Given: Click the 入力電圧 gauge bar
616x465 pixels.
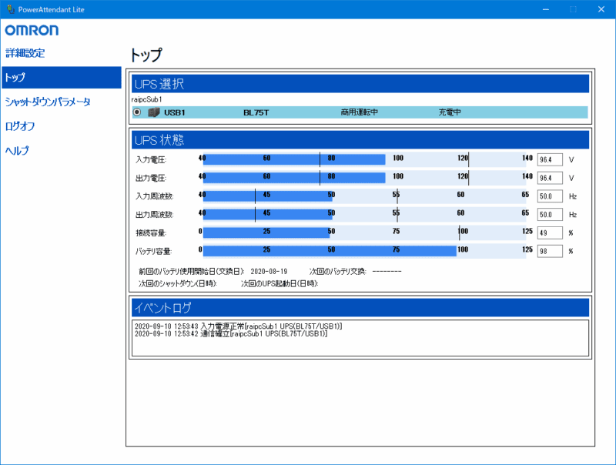Looking at the screenshot, I should (293, 159).
